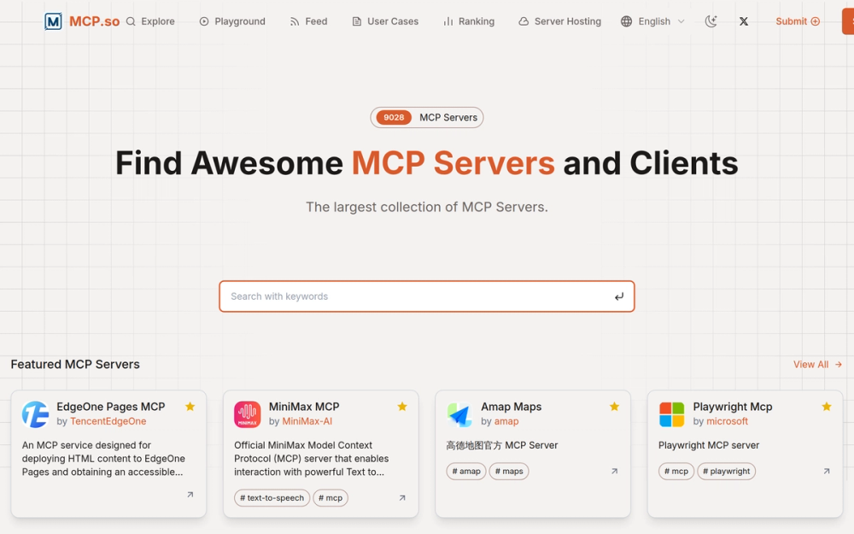Click the Submit button
This screenshot has width=854, height=534.
(798, 21)
